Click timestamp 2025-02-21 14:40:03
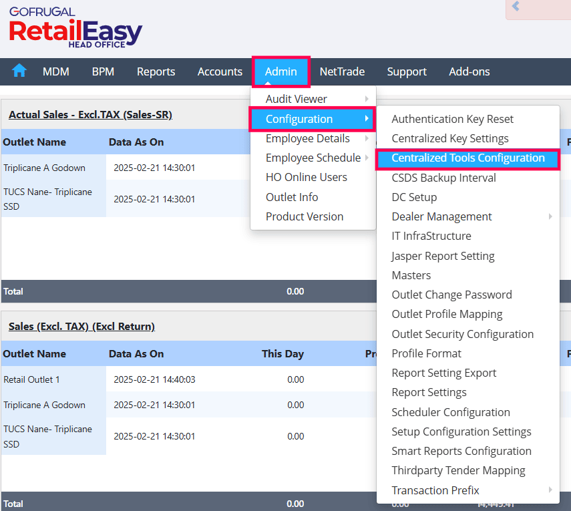571x511 pixels. 154,379
